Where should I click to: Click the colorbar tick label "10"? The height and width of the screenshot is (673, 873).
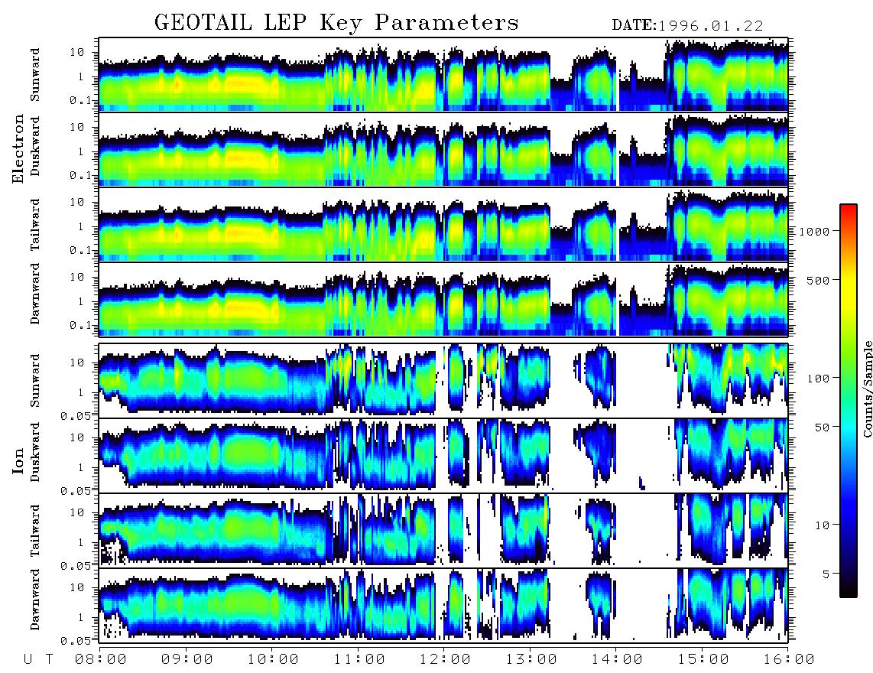pos(822,525)
